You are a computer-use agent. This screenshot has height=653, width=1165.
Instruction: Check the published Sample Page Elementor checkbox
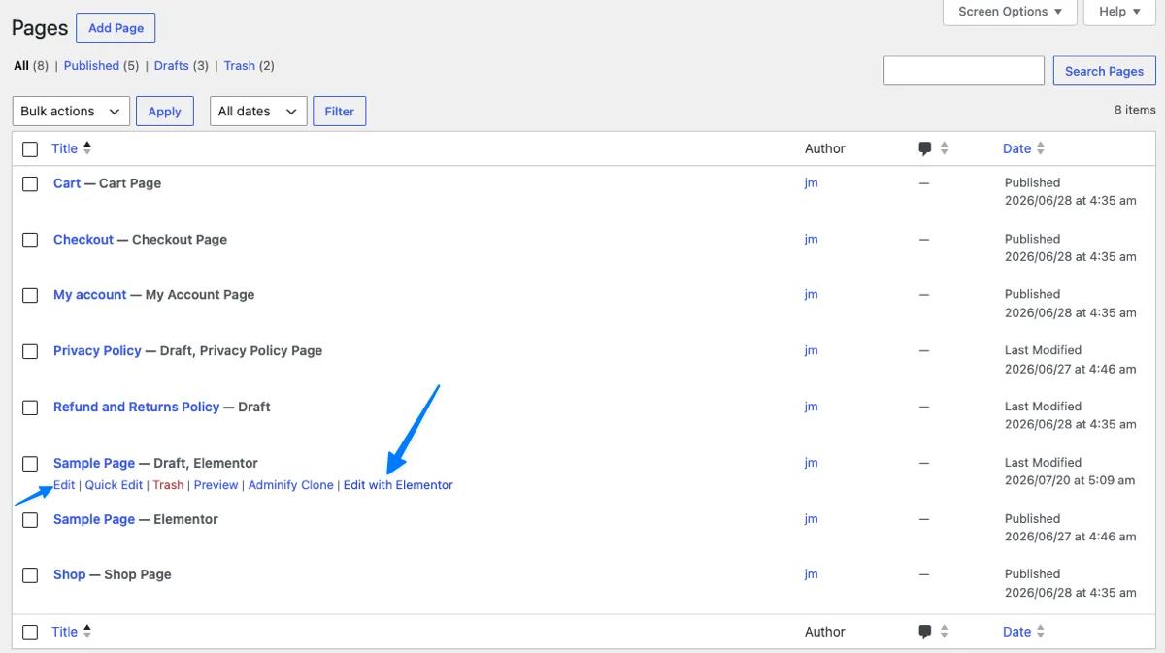[x=30, y=520]
